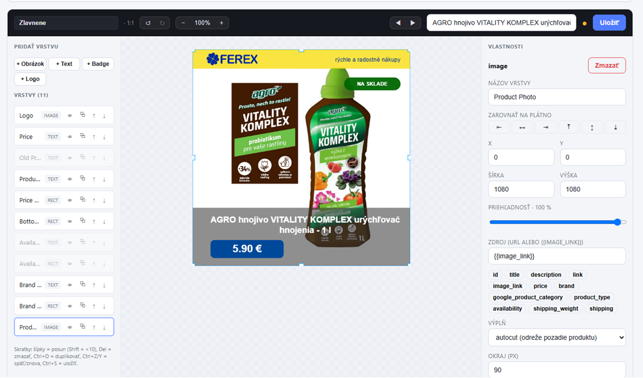The height and width of the screenshot is (378, 643).
Task: Add a badge layer with + Badge
Action: point(98,64)
